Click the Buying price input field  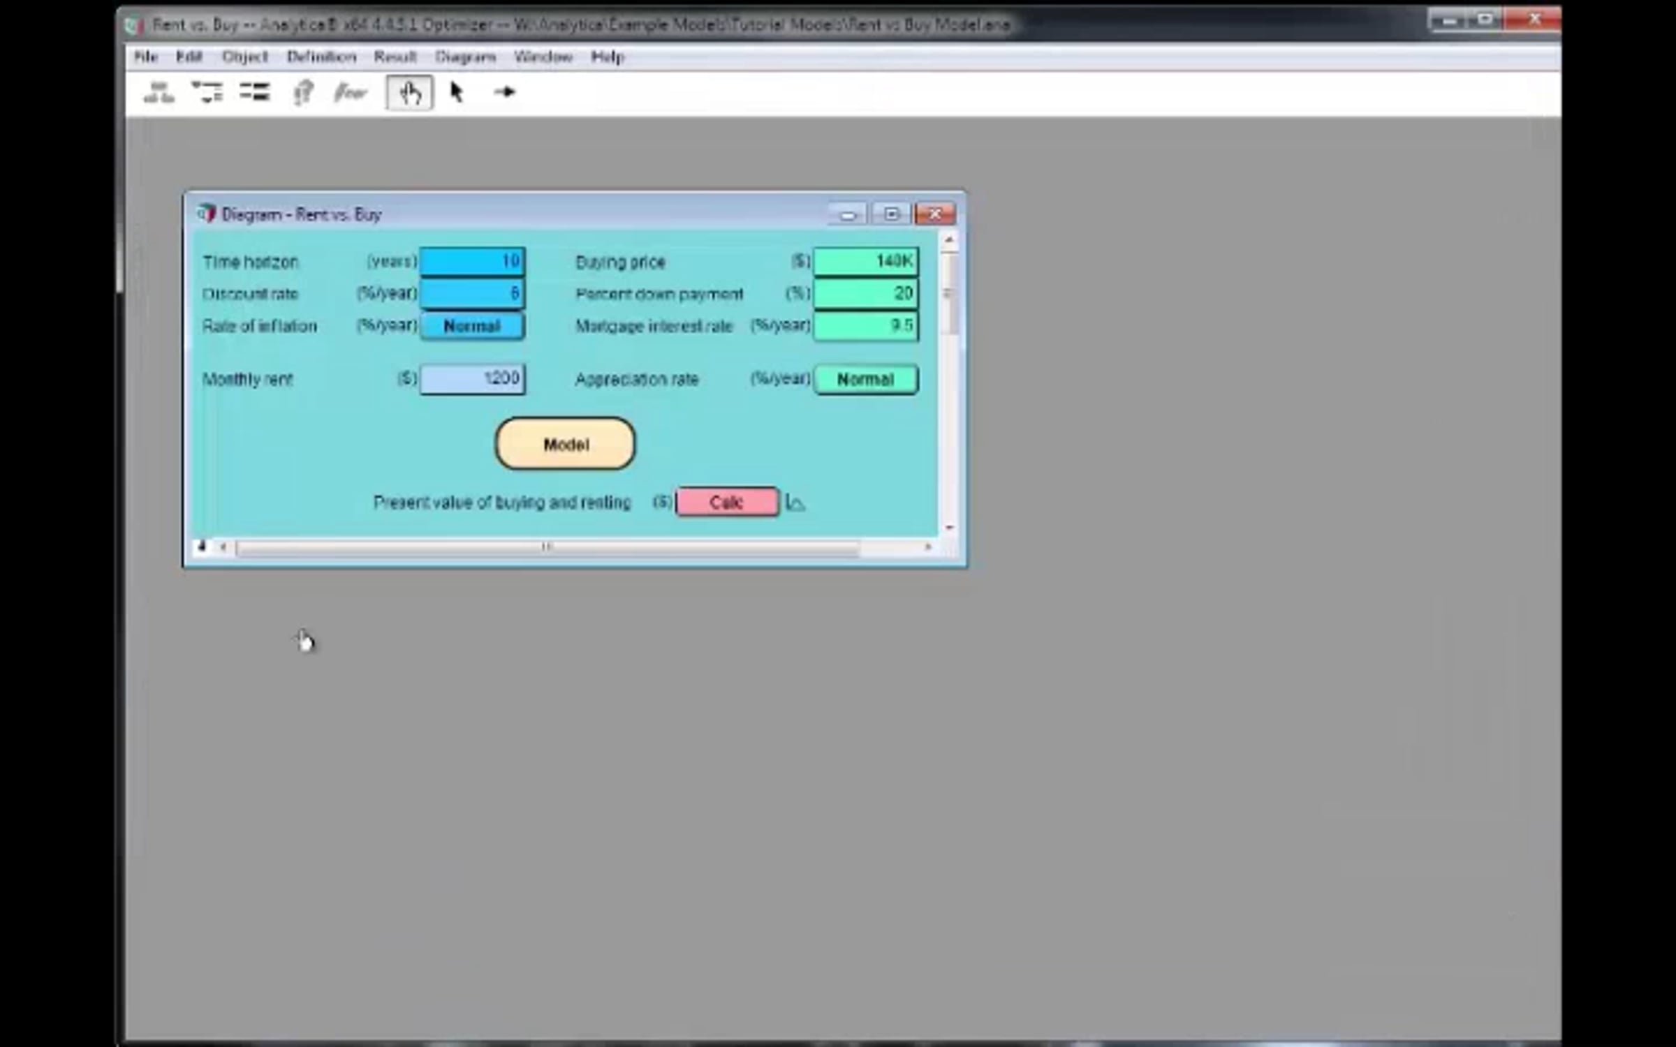pyautogui.click(x=866, y=262)
